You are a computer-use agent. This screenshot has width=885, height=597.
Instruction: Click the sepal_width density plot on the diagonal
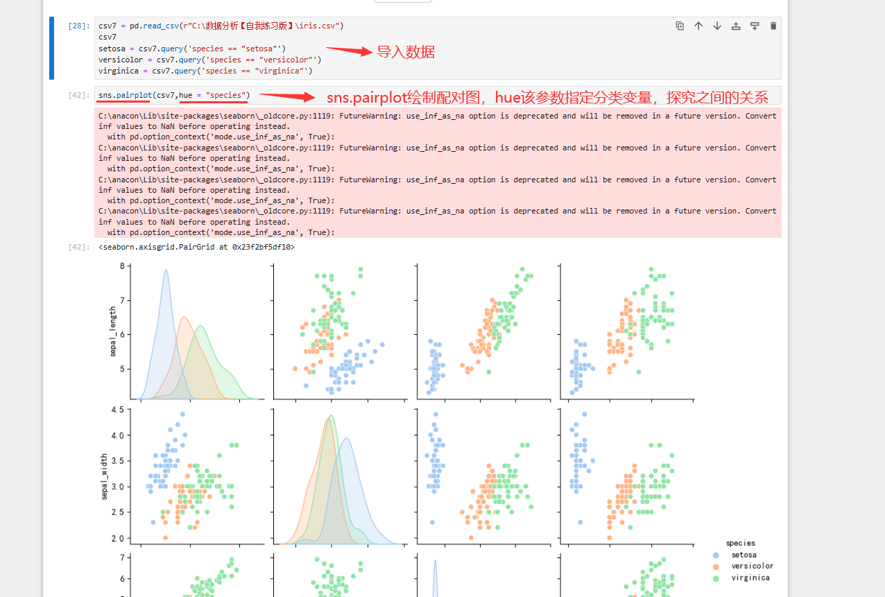click(341, 476)
